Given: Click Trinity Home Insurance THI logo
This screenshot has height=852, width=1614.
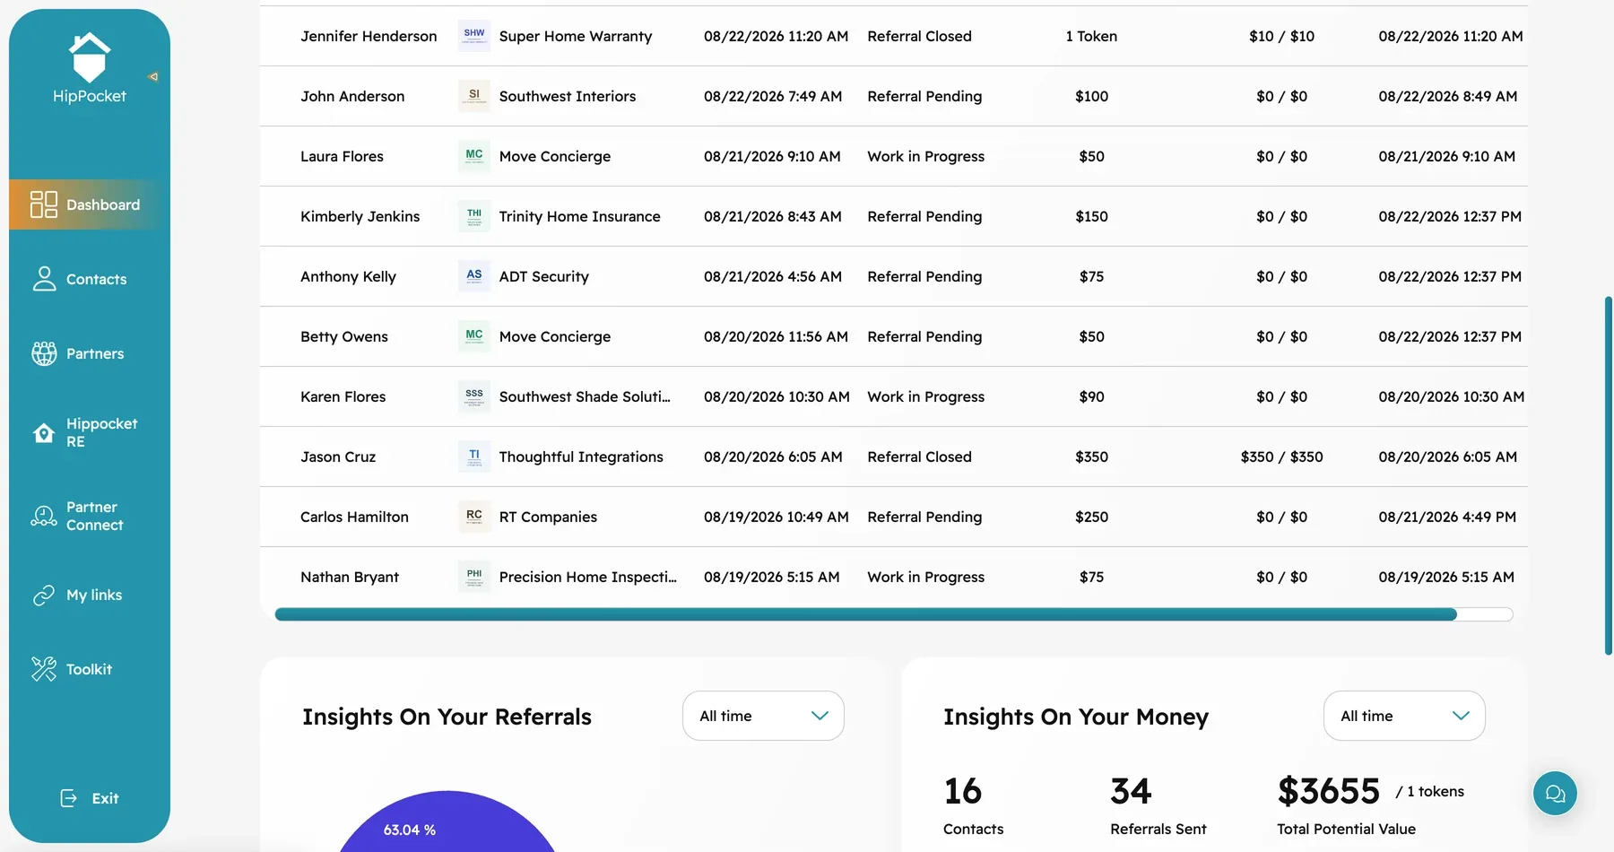Looking at the screenshot, I should click(x=474, y=216).
